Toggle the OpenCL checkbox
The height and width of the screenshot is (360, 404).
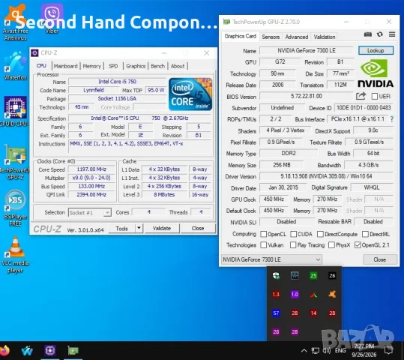(263, 234)
